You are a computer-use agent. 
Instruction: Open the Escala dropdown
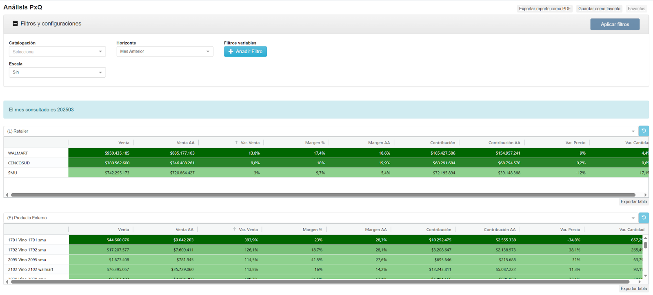57,72
